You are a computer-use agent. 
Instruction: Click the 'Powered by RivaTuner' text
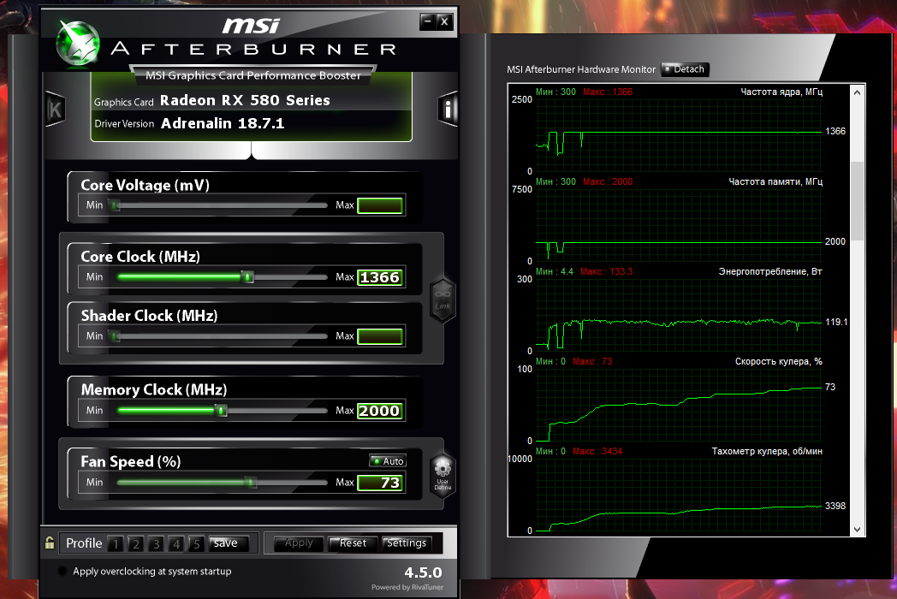click(x=407, y=587)
